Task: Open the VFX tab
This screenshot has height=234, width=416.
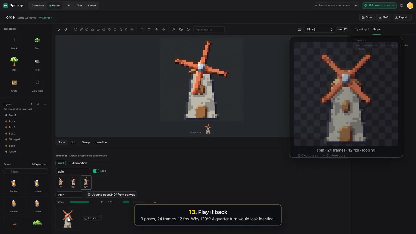Action: click(68, 6)
